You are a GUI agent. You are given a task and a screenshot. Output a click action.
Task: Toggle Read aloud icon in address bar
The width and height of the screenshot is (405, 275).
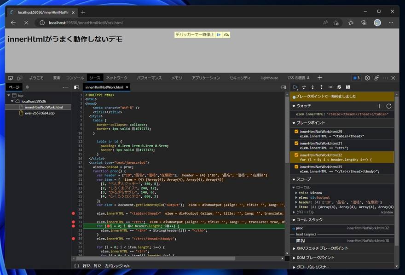(x=325, y=23)
